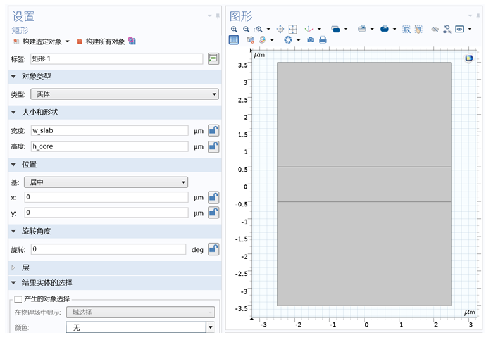Click the zoom out magnifier icon
The width and height of the screenshot is (486, 340).
click(x=246, y=29)
